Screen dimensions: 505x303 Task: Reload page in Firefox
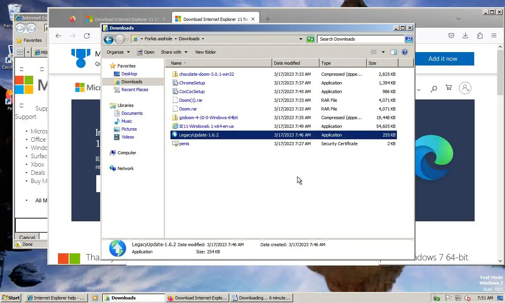pyautogui.click(x=87, y=36)
